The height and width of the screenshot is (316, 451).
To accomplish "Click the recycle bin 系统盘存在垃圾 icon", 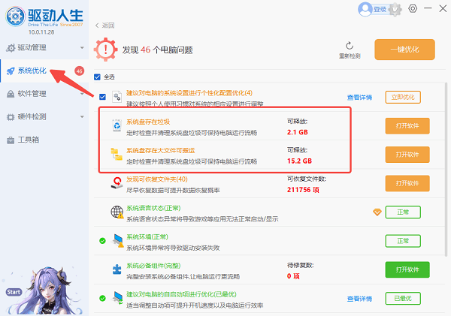I will pos(117,125).
